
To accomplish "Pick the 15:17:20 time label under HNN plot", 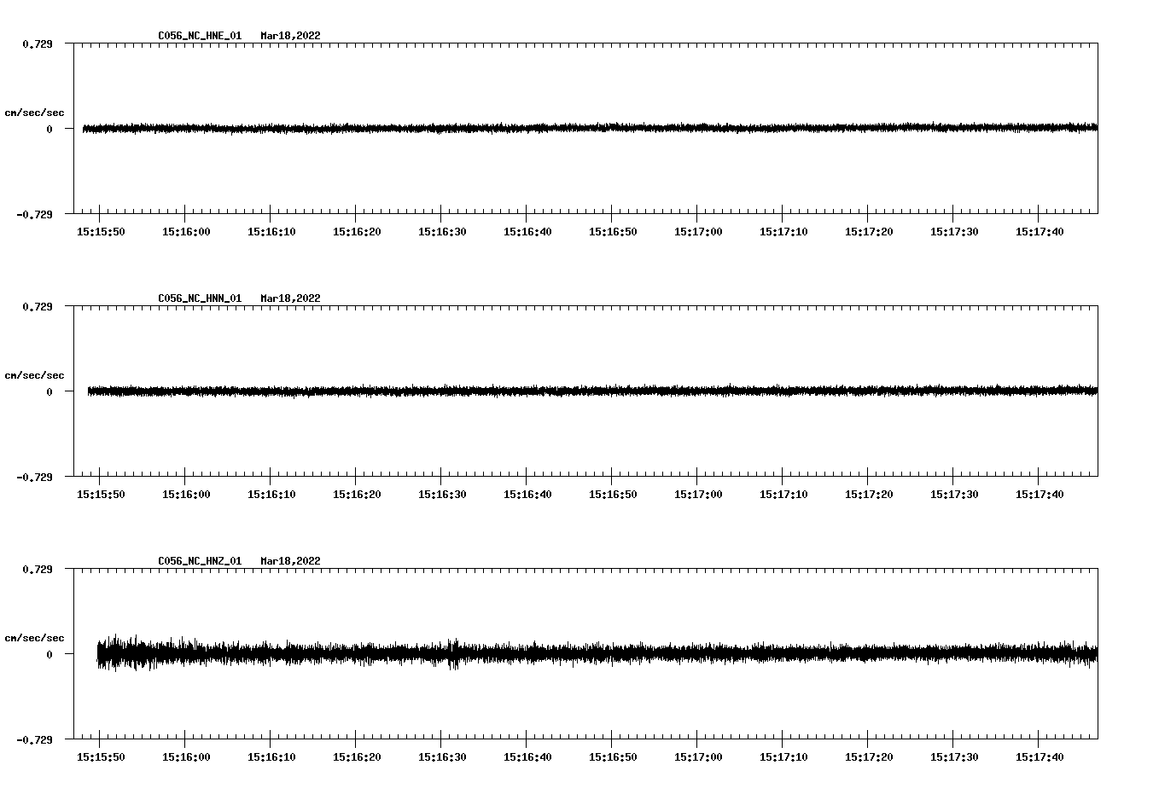I will [x=869, y=495].
